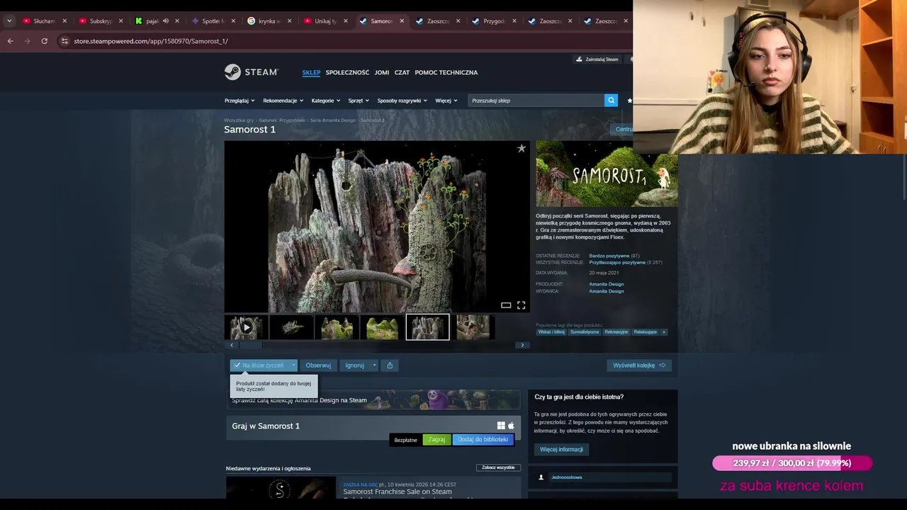Toggle the Ignoruj button
Screen dimensions: 907x510
point(354,365)
